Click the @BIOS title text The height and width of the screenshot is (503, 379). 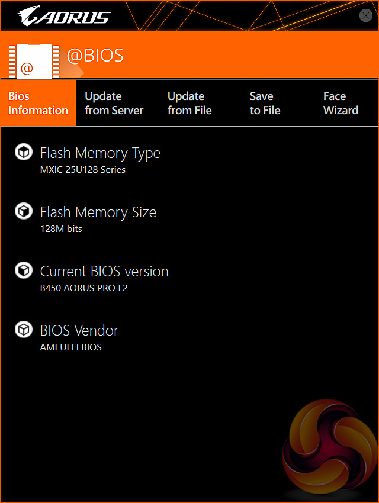click(95, 56)
